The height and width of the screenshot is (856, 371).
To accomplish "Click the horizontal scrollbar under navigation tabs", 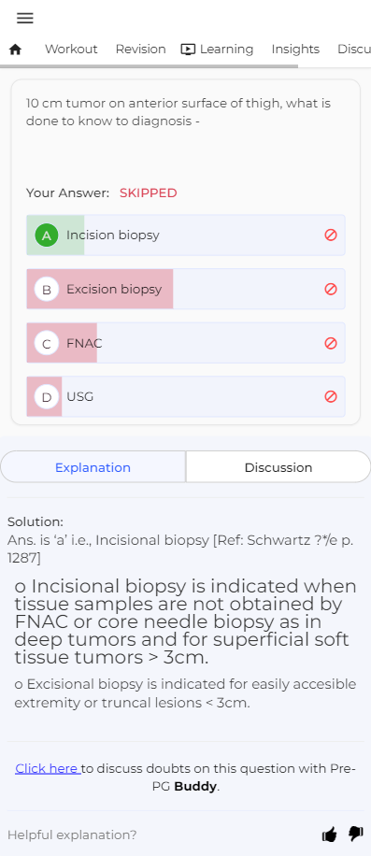I will (x=149, y=66).
